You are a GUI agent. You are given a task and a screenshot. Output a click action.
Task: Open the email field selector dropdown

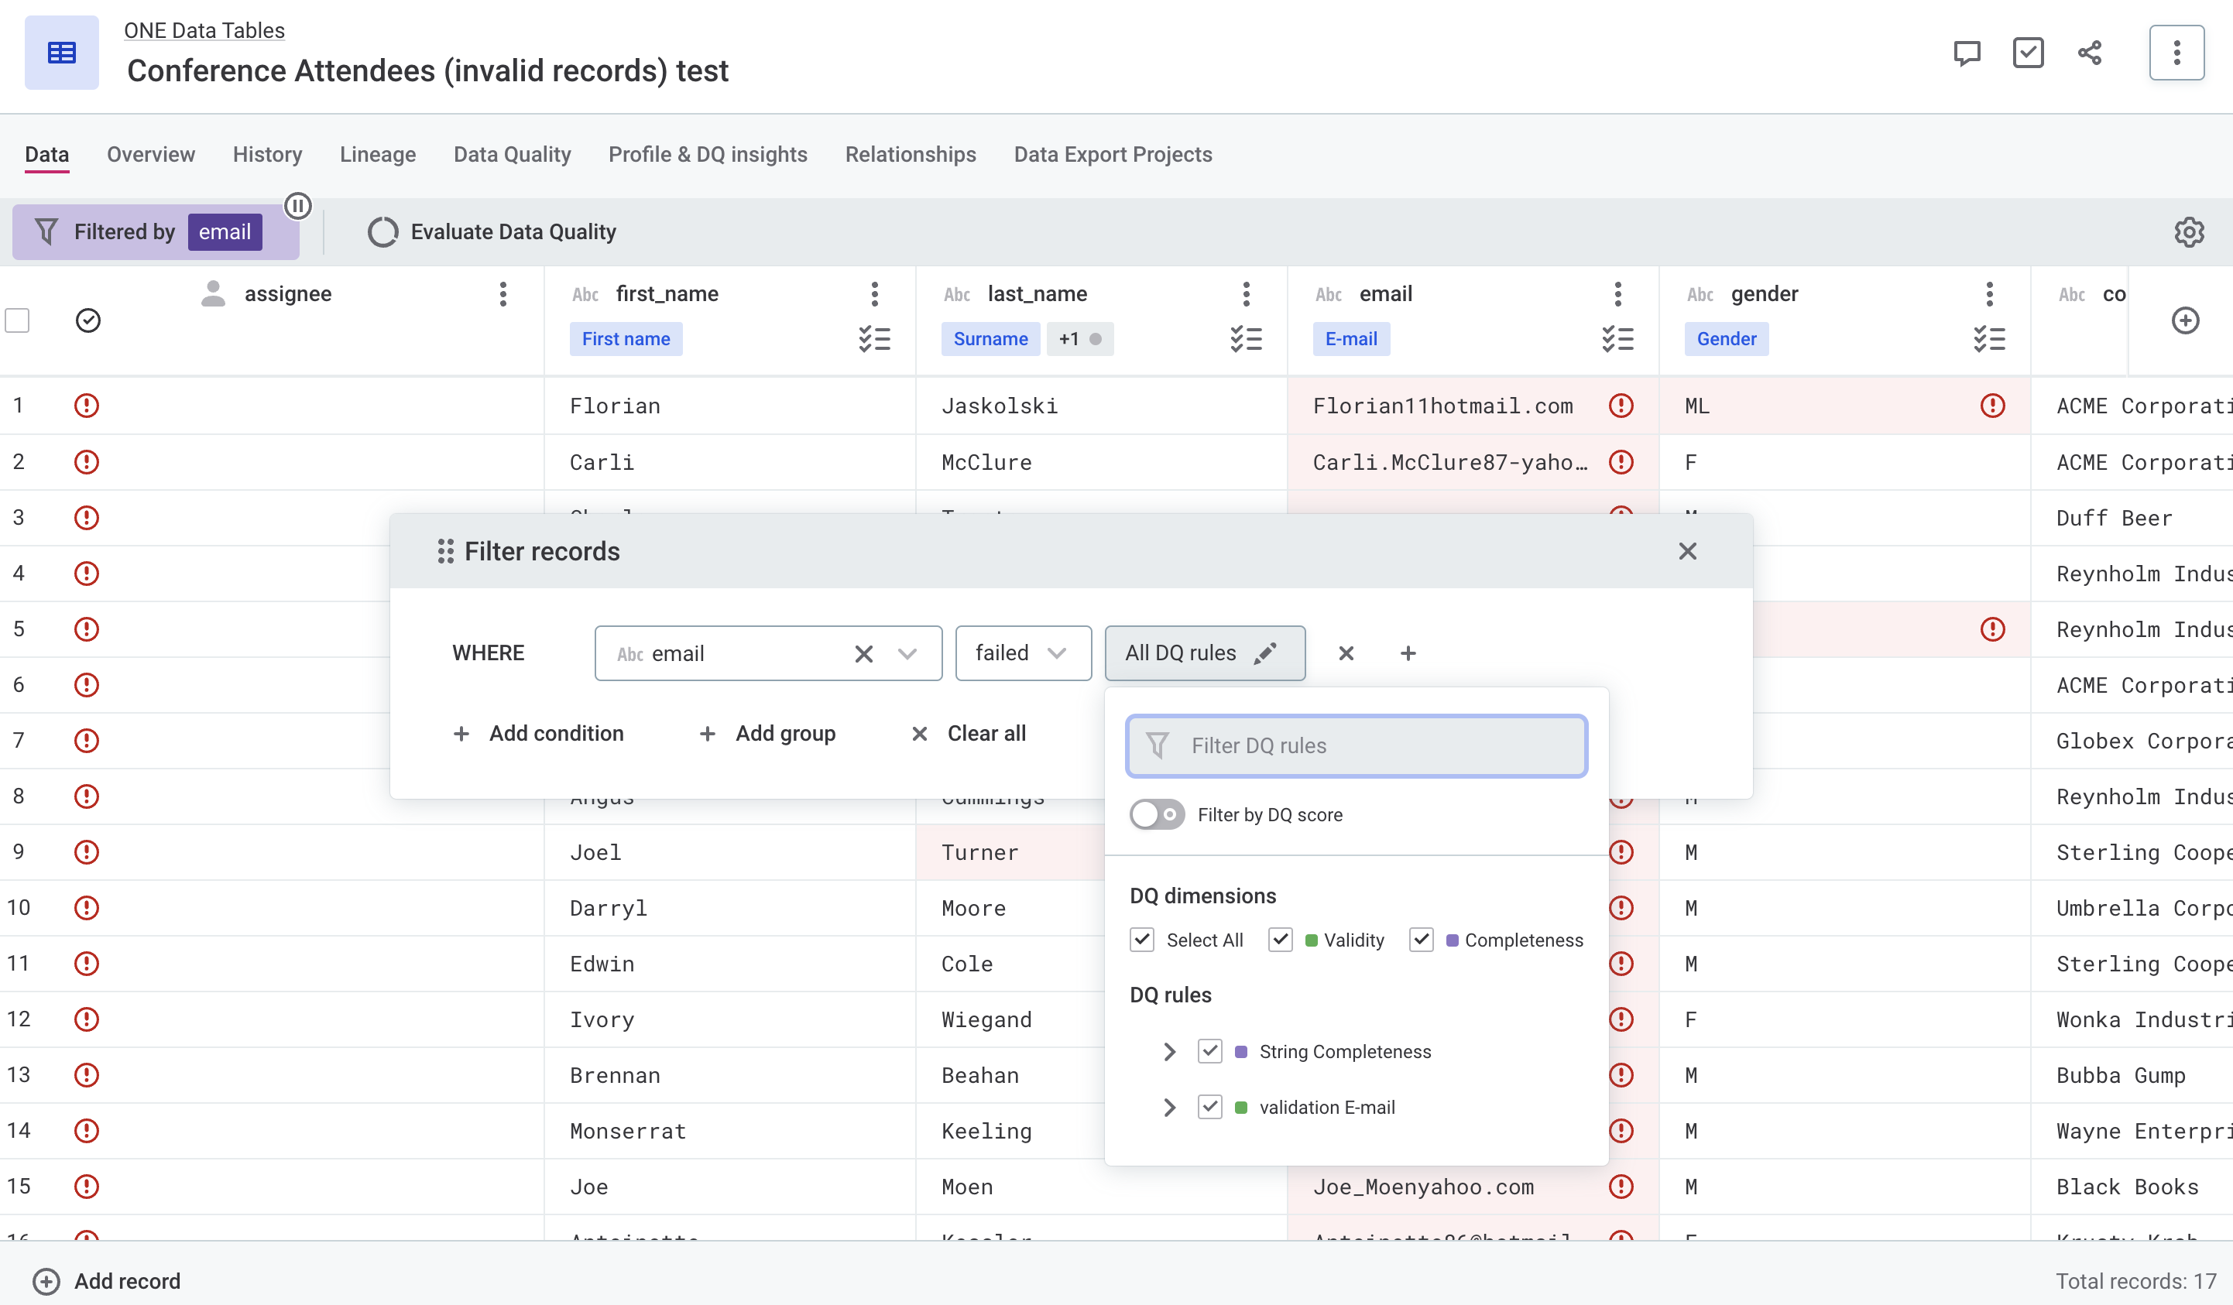tap(907, 653)
